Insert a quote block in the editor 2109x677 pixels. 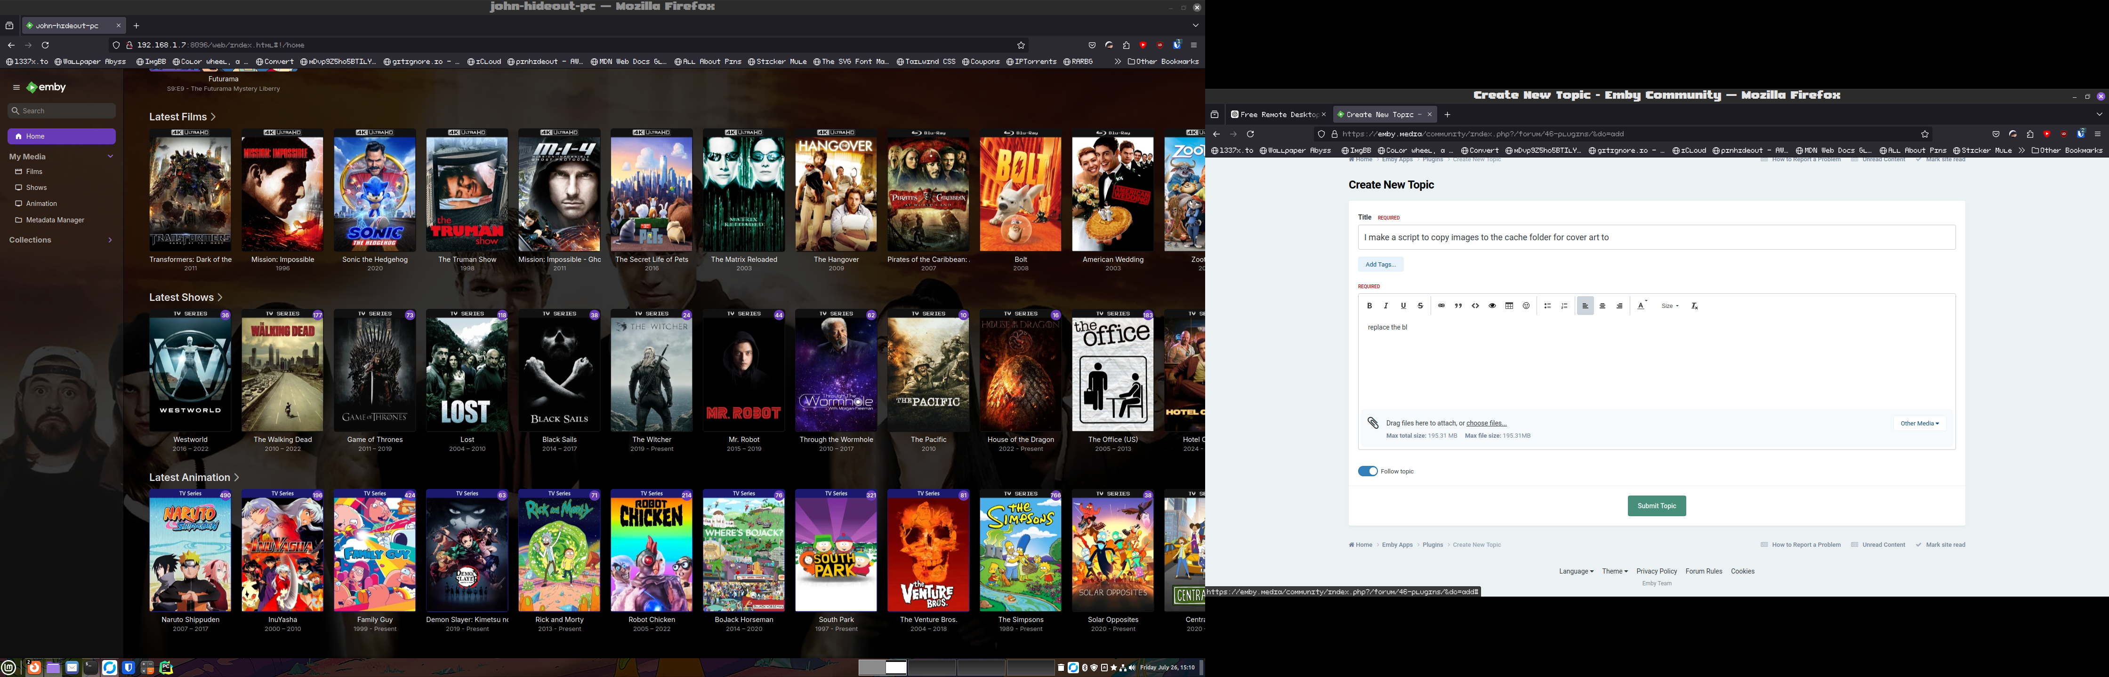pyautogui.click(x=1458, y=306)
